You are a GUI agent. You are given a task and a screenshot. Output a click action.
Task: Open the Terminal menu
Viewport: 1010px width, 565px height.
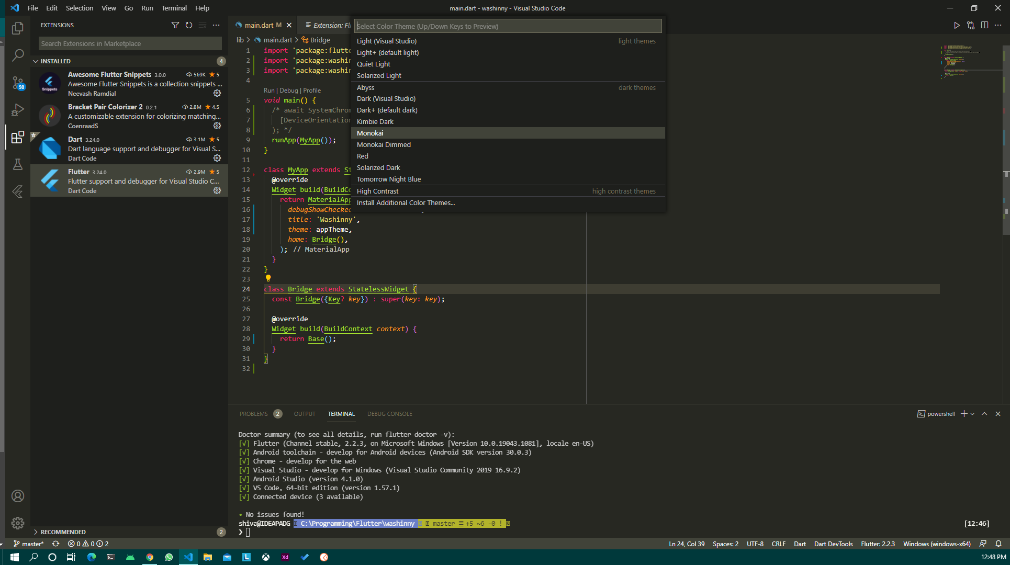click(x=174, y=8)
